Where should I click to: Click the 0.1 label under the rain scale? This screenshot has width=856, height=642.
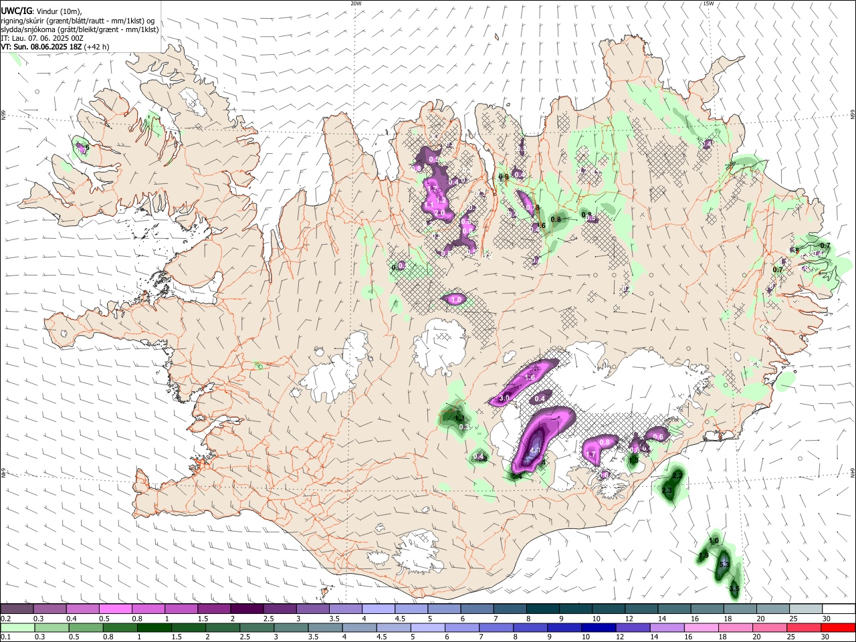[x=5, y=637]
